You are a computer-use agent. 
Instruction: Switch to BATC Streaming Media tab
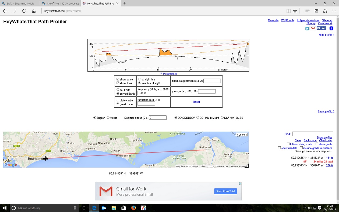coord(20,3)
